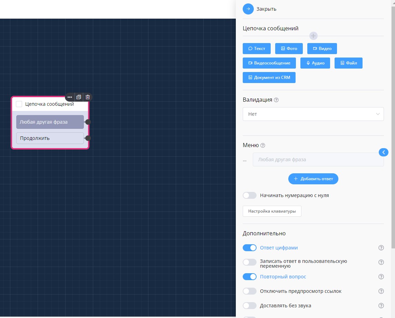Check the Цепочка сообщений block checkbox
Viewport: 395px width, 318px height.
point(19,104)
